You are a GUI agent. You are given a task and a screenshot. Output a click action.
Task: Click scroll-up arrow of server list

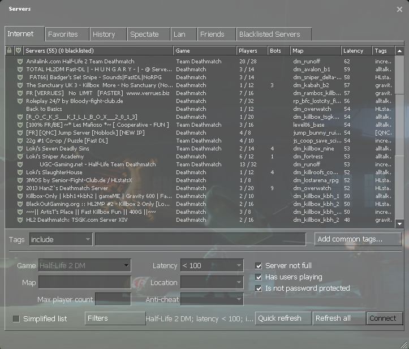[x=399, y=51]
